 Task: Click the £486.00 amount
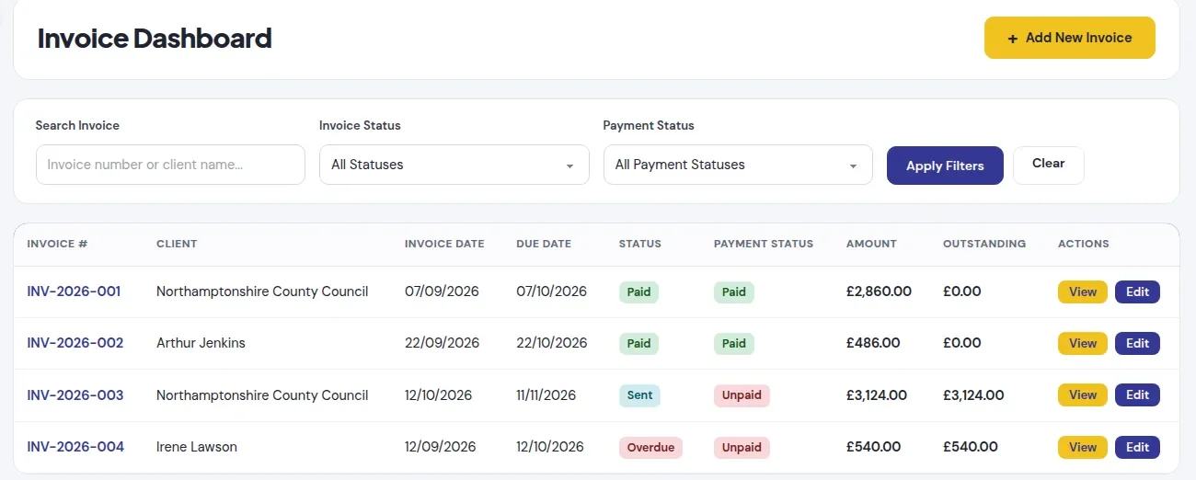873,343
